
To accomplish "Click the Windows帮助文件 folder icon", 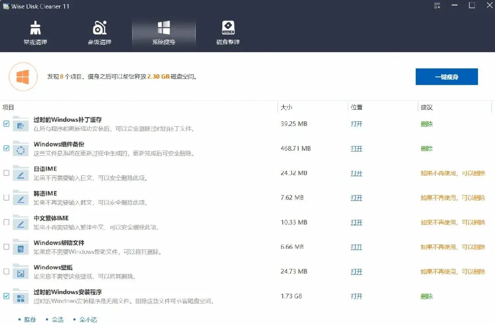I will 21,247.
